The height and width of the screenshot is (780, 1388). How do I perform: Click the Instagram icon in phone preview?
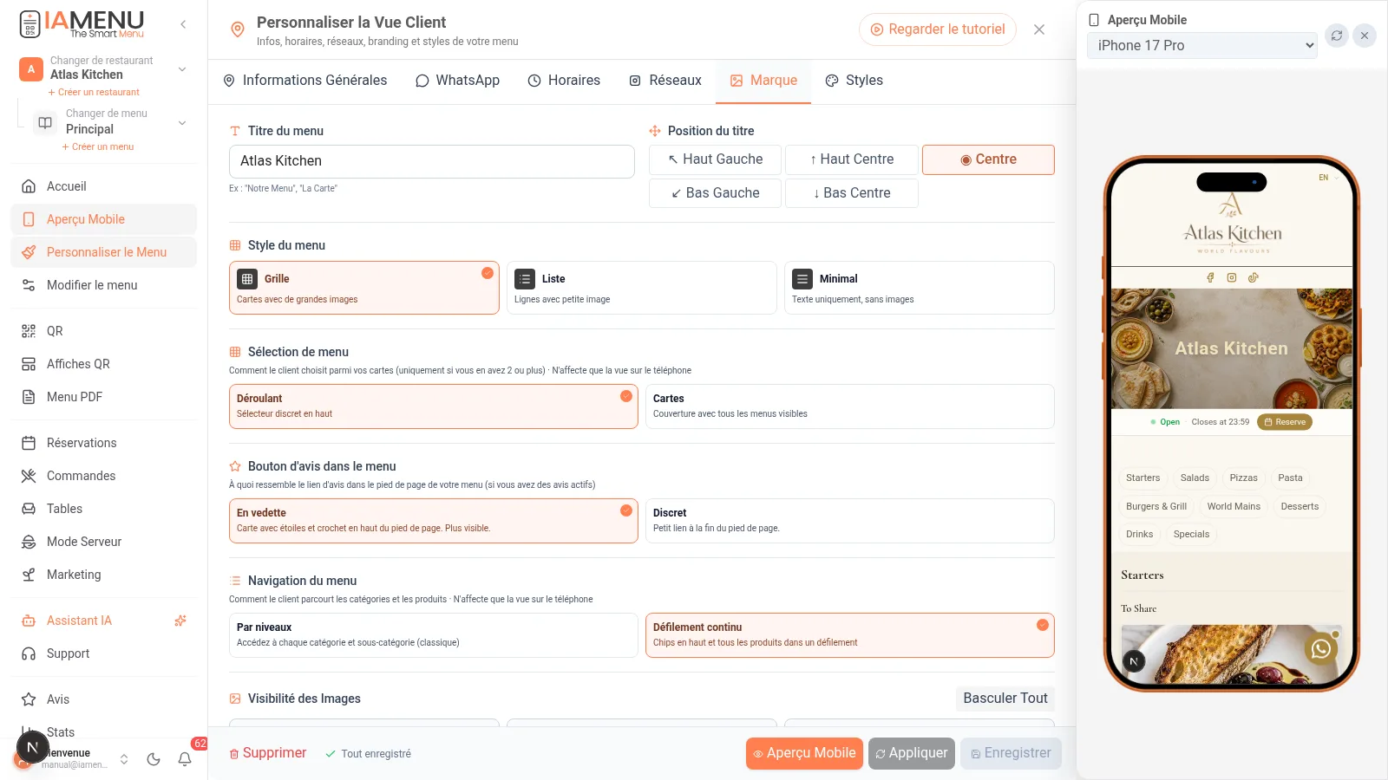1232,277
